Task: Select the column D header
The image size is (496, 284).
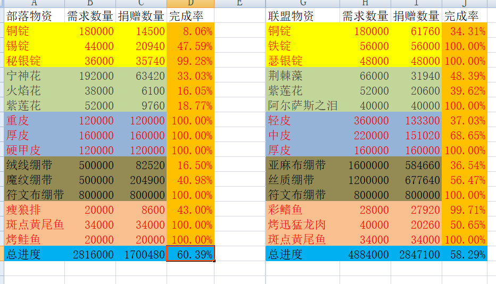Action: [191, 4]
